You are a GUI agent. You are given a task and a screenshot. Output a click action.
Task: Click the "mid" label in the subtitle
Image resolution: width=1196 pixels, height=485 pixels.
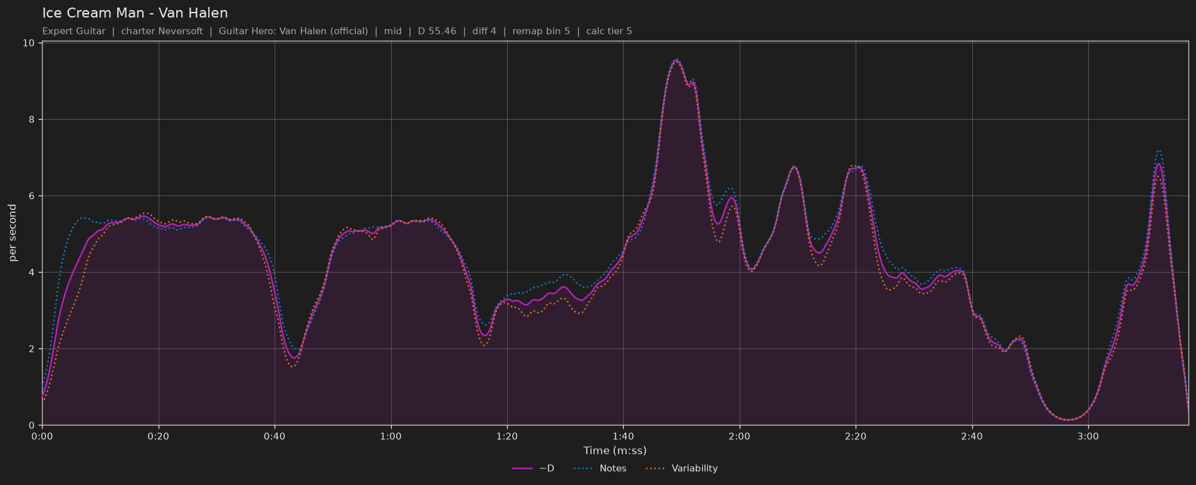tap(392, 31)
